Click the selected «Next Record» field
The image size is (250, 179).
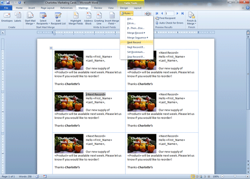[96, 94]
